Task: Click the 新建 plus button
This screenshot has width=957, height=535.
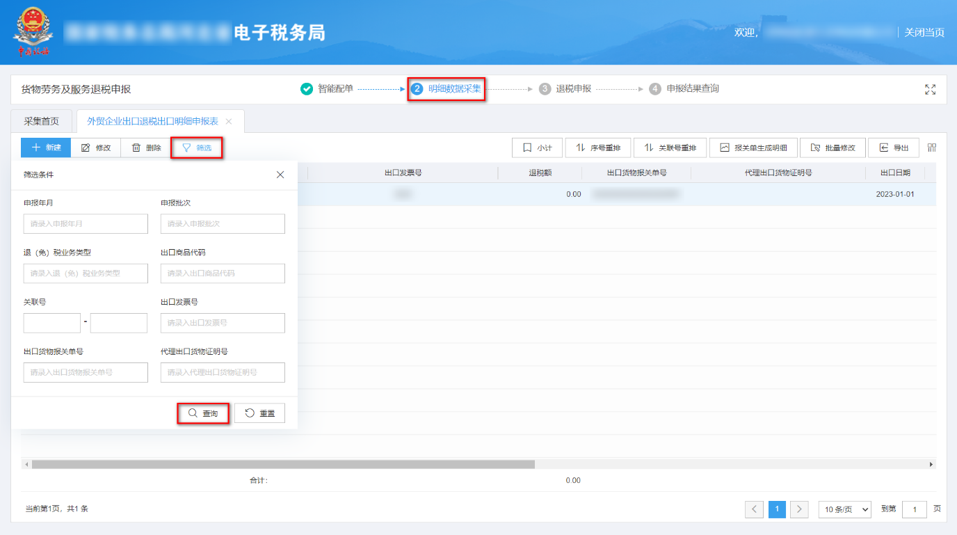Action: pos(46,147)
